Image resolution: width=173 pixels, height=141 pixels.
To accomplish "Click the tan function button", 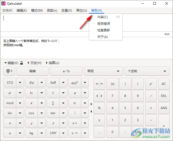I will [53, 113].
